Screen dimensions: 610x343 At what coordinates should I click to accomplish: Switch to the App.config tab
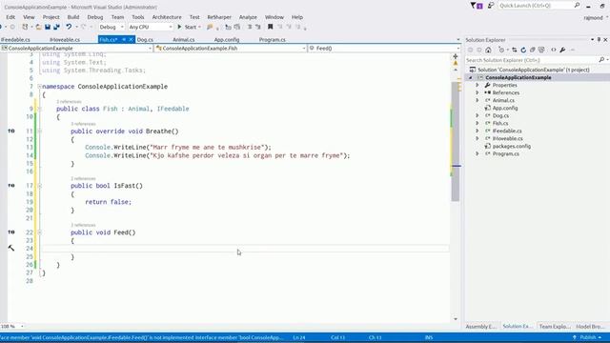pyautogui.click(x=227, y=40)
